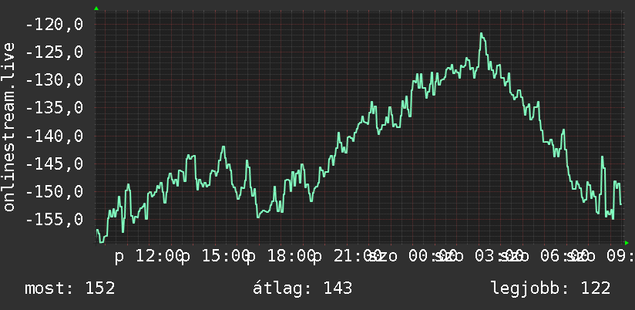635x310 pixels.
Task: Click the 'p 21:00' time axis label
Action: pos(347,257)
